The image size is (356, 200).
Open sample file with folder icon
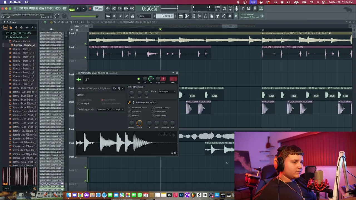pyautogui.click(x=115, y=88)
